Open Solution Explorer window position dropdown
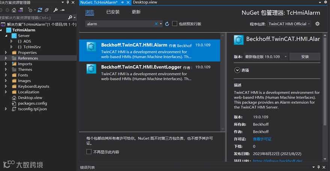Screen dimensions: 330x171 pos(62,2)
